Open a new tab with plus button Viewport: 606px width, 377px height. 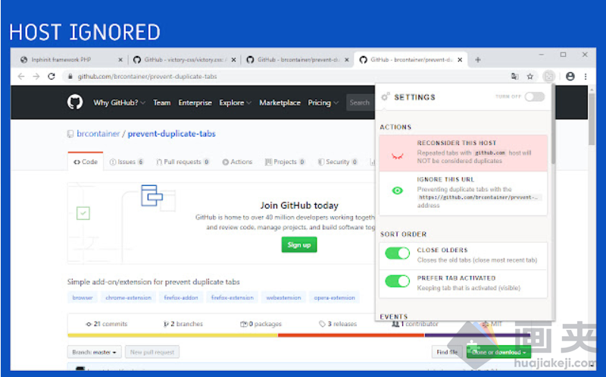tap(478, 60)
